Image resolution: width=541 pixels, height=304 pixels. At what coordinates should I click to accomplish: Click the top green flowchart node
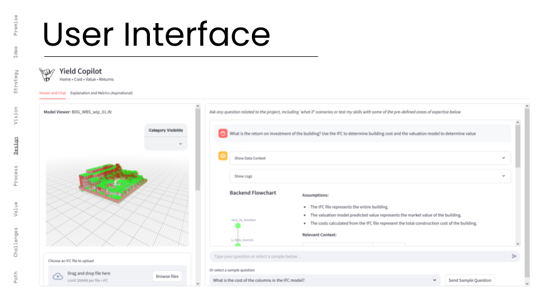[238, 226]
